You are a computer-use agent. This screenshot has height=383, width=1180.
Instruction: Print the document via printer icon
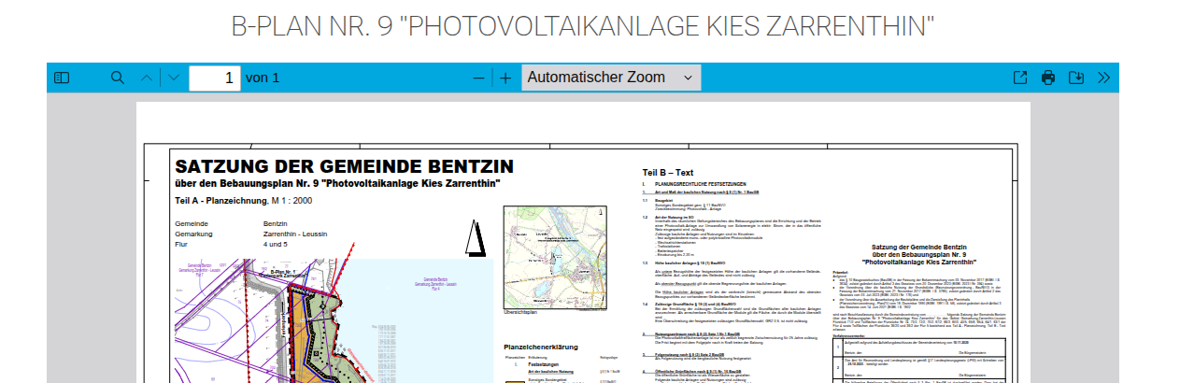click(x=1048, y=78)
